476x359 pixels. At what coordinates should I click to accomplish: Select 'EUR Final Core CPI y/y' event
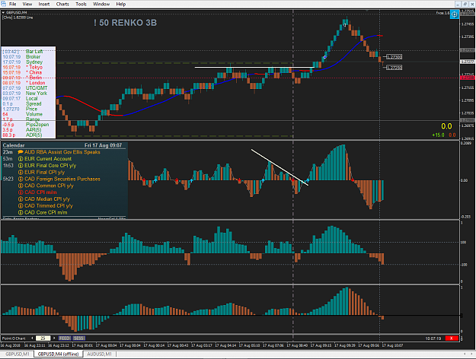50,166
